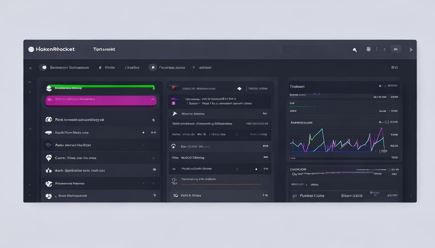The width and height of the screenshot is (435, 248).
Task: Switch to the 'Bildlo' tab
Action: tap(110, 68)
